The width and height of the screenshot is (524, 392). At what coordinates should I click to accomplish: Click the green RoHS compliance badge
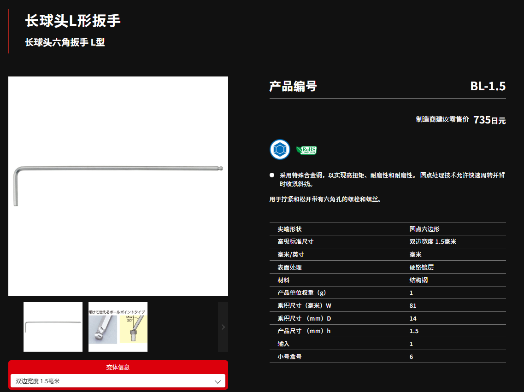tap(306, 150)
